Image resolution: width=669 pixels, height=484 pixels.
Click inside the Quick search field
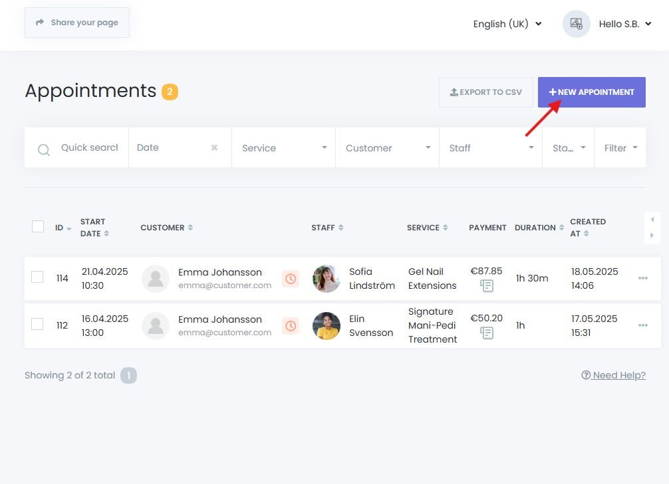point(89,147)
